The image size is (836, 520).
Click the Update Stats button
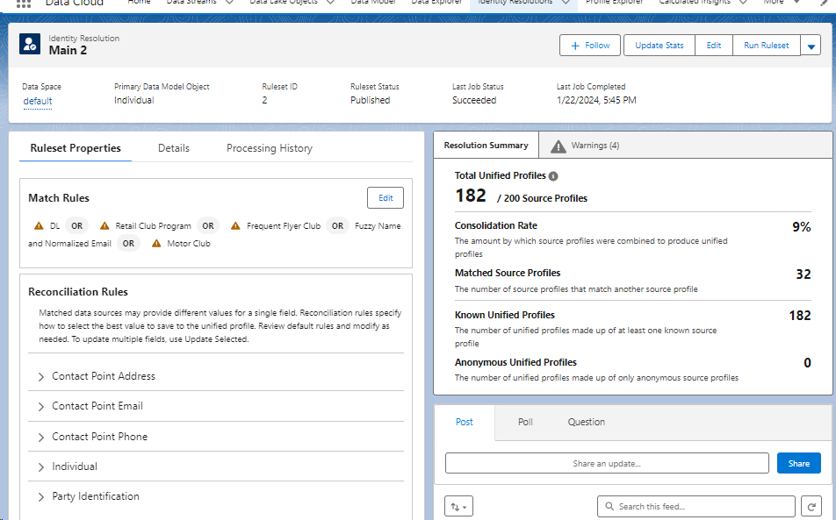pos(659,46)
